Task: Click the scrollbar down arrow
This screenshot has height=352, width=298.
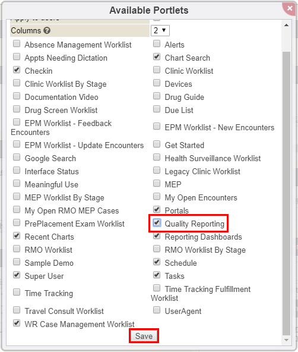Action: point(286,340)
